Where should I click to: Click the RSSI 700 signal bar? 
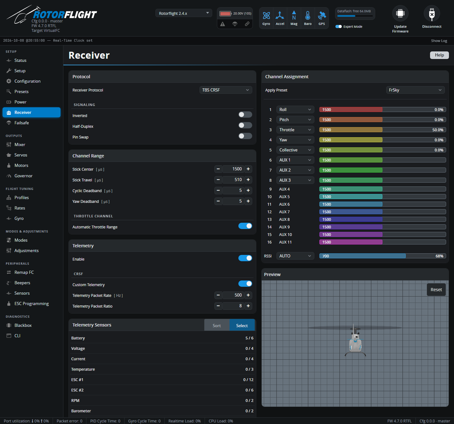click(x=383, y=256)
